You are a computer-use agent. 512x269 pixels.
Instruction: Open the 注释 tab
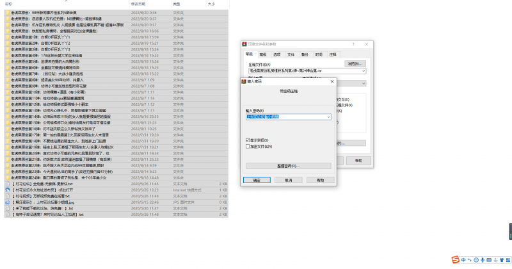click(333, 54)
